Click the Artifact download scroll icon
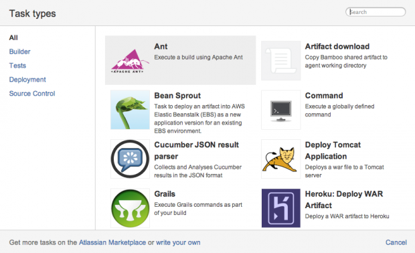 click(x=281, y=61)
